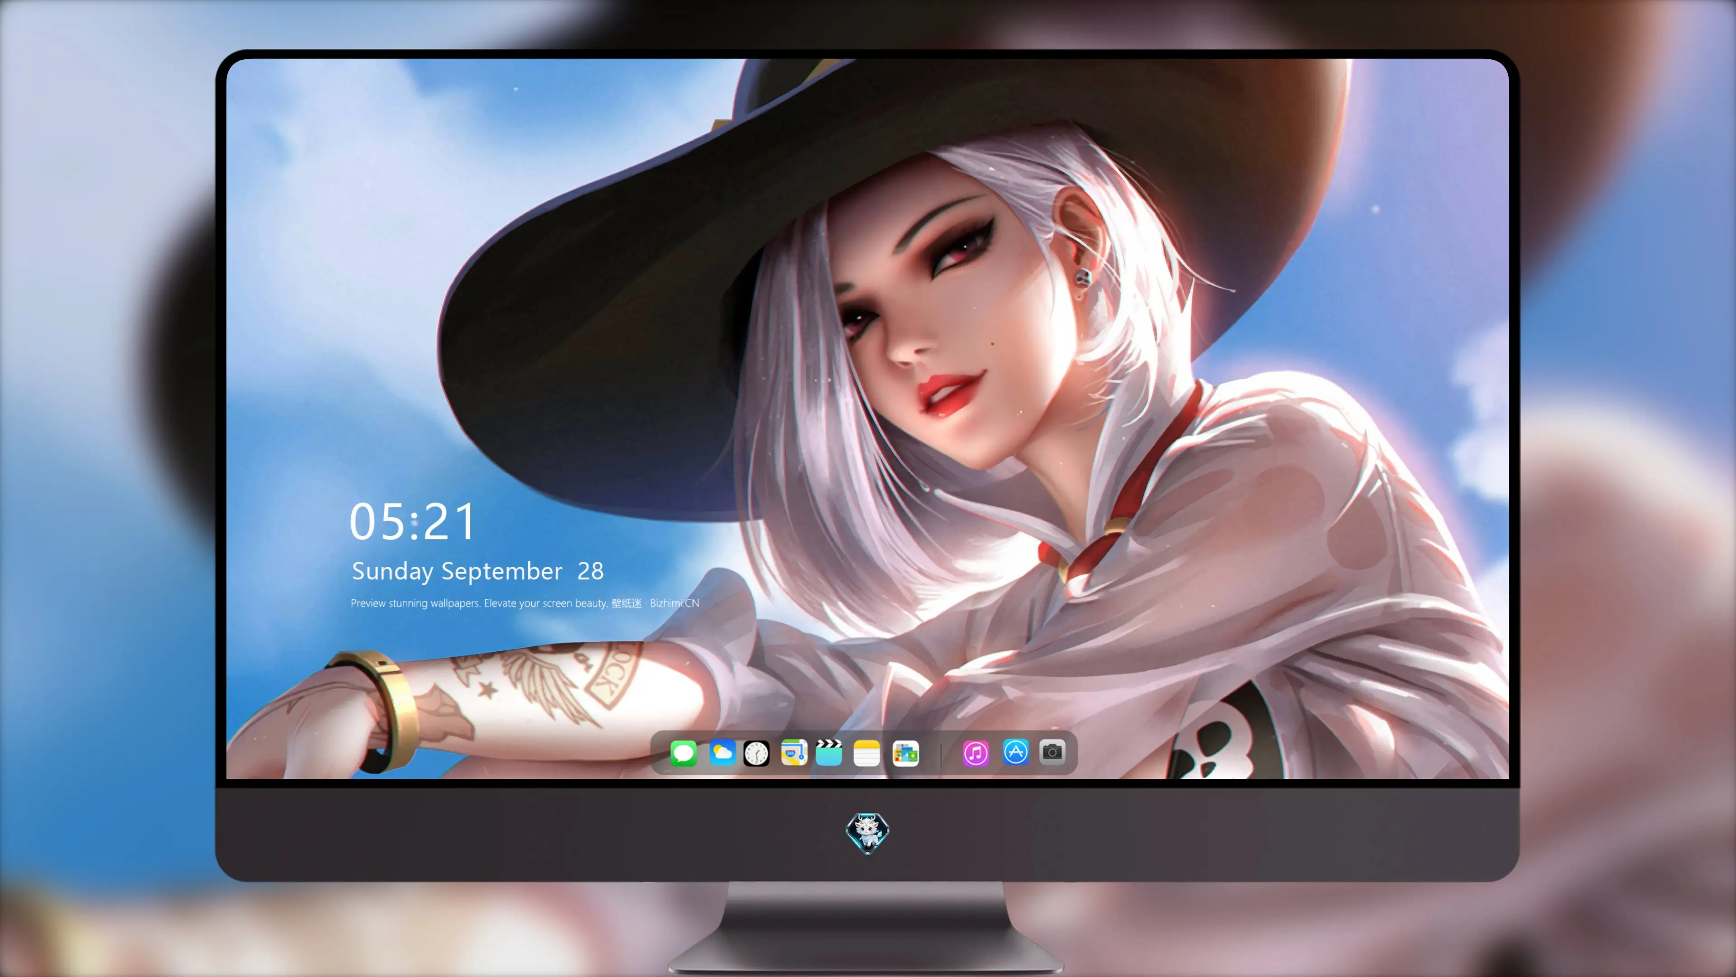
Task: Launch the Clock app from the dock
Action: point(756,753)
